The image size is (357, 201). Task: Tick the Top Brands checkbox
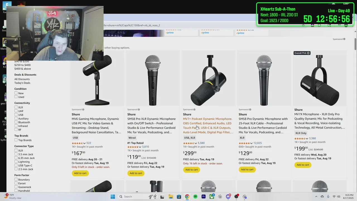tap(16, 140)
